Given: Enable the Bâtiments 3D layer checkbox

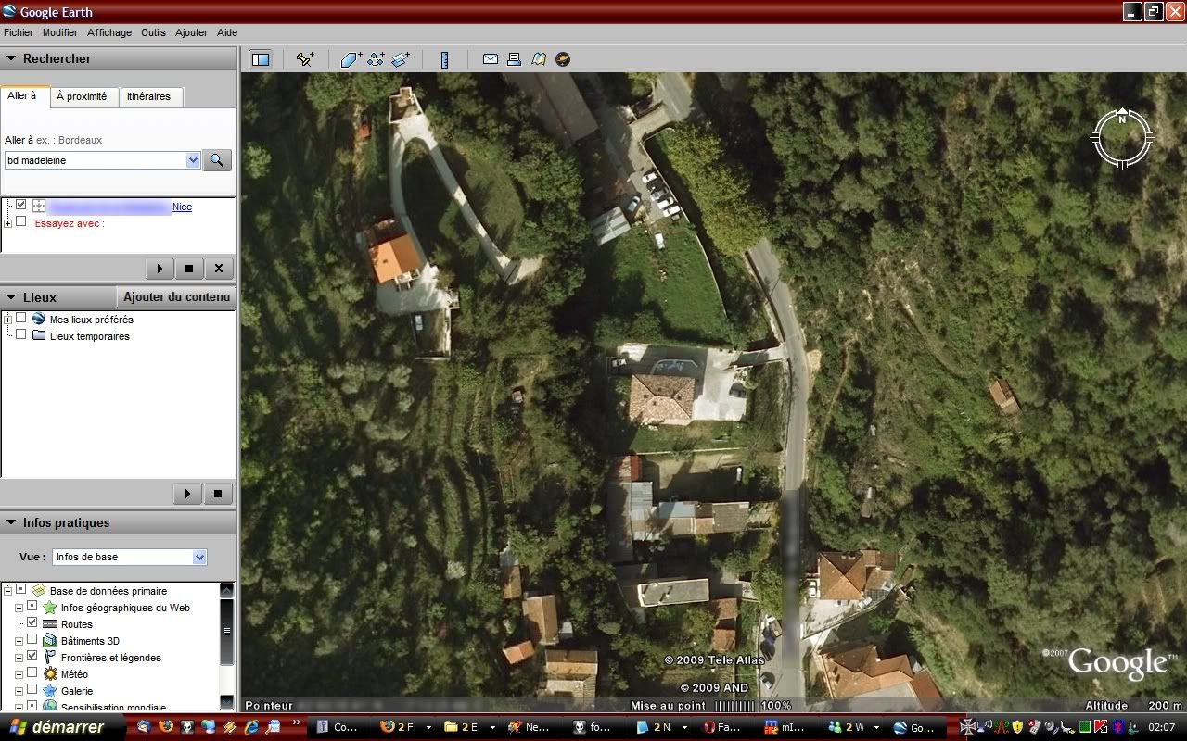Looking at the screenshot, I should 32,639.
